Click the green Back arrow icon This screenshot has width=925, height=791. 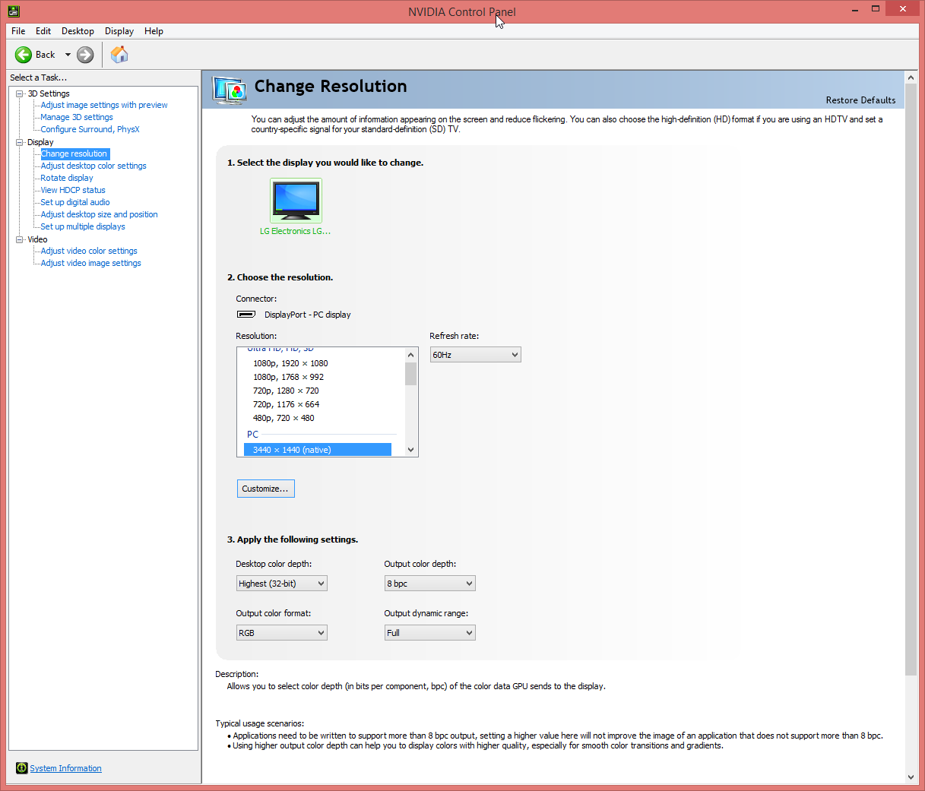24,55
